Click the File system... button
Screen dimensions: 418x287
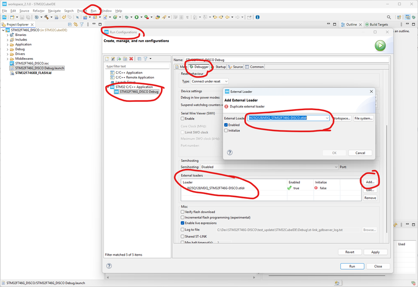363,118
